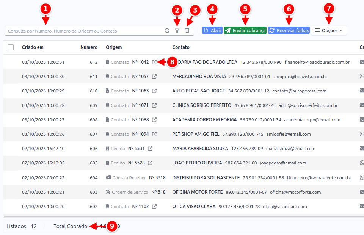Click OTICA VISAO CLARA contact
The image size is (364, 235).
(x=194, y=207)
